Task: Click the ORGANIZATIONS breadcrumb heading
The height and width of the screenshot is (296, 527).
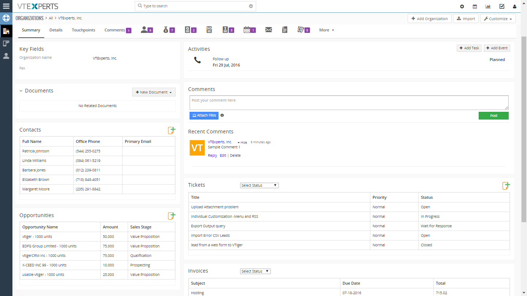Action: [x=30, y=18]
